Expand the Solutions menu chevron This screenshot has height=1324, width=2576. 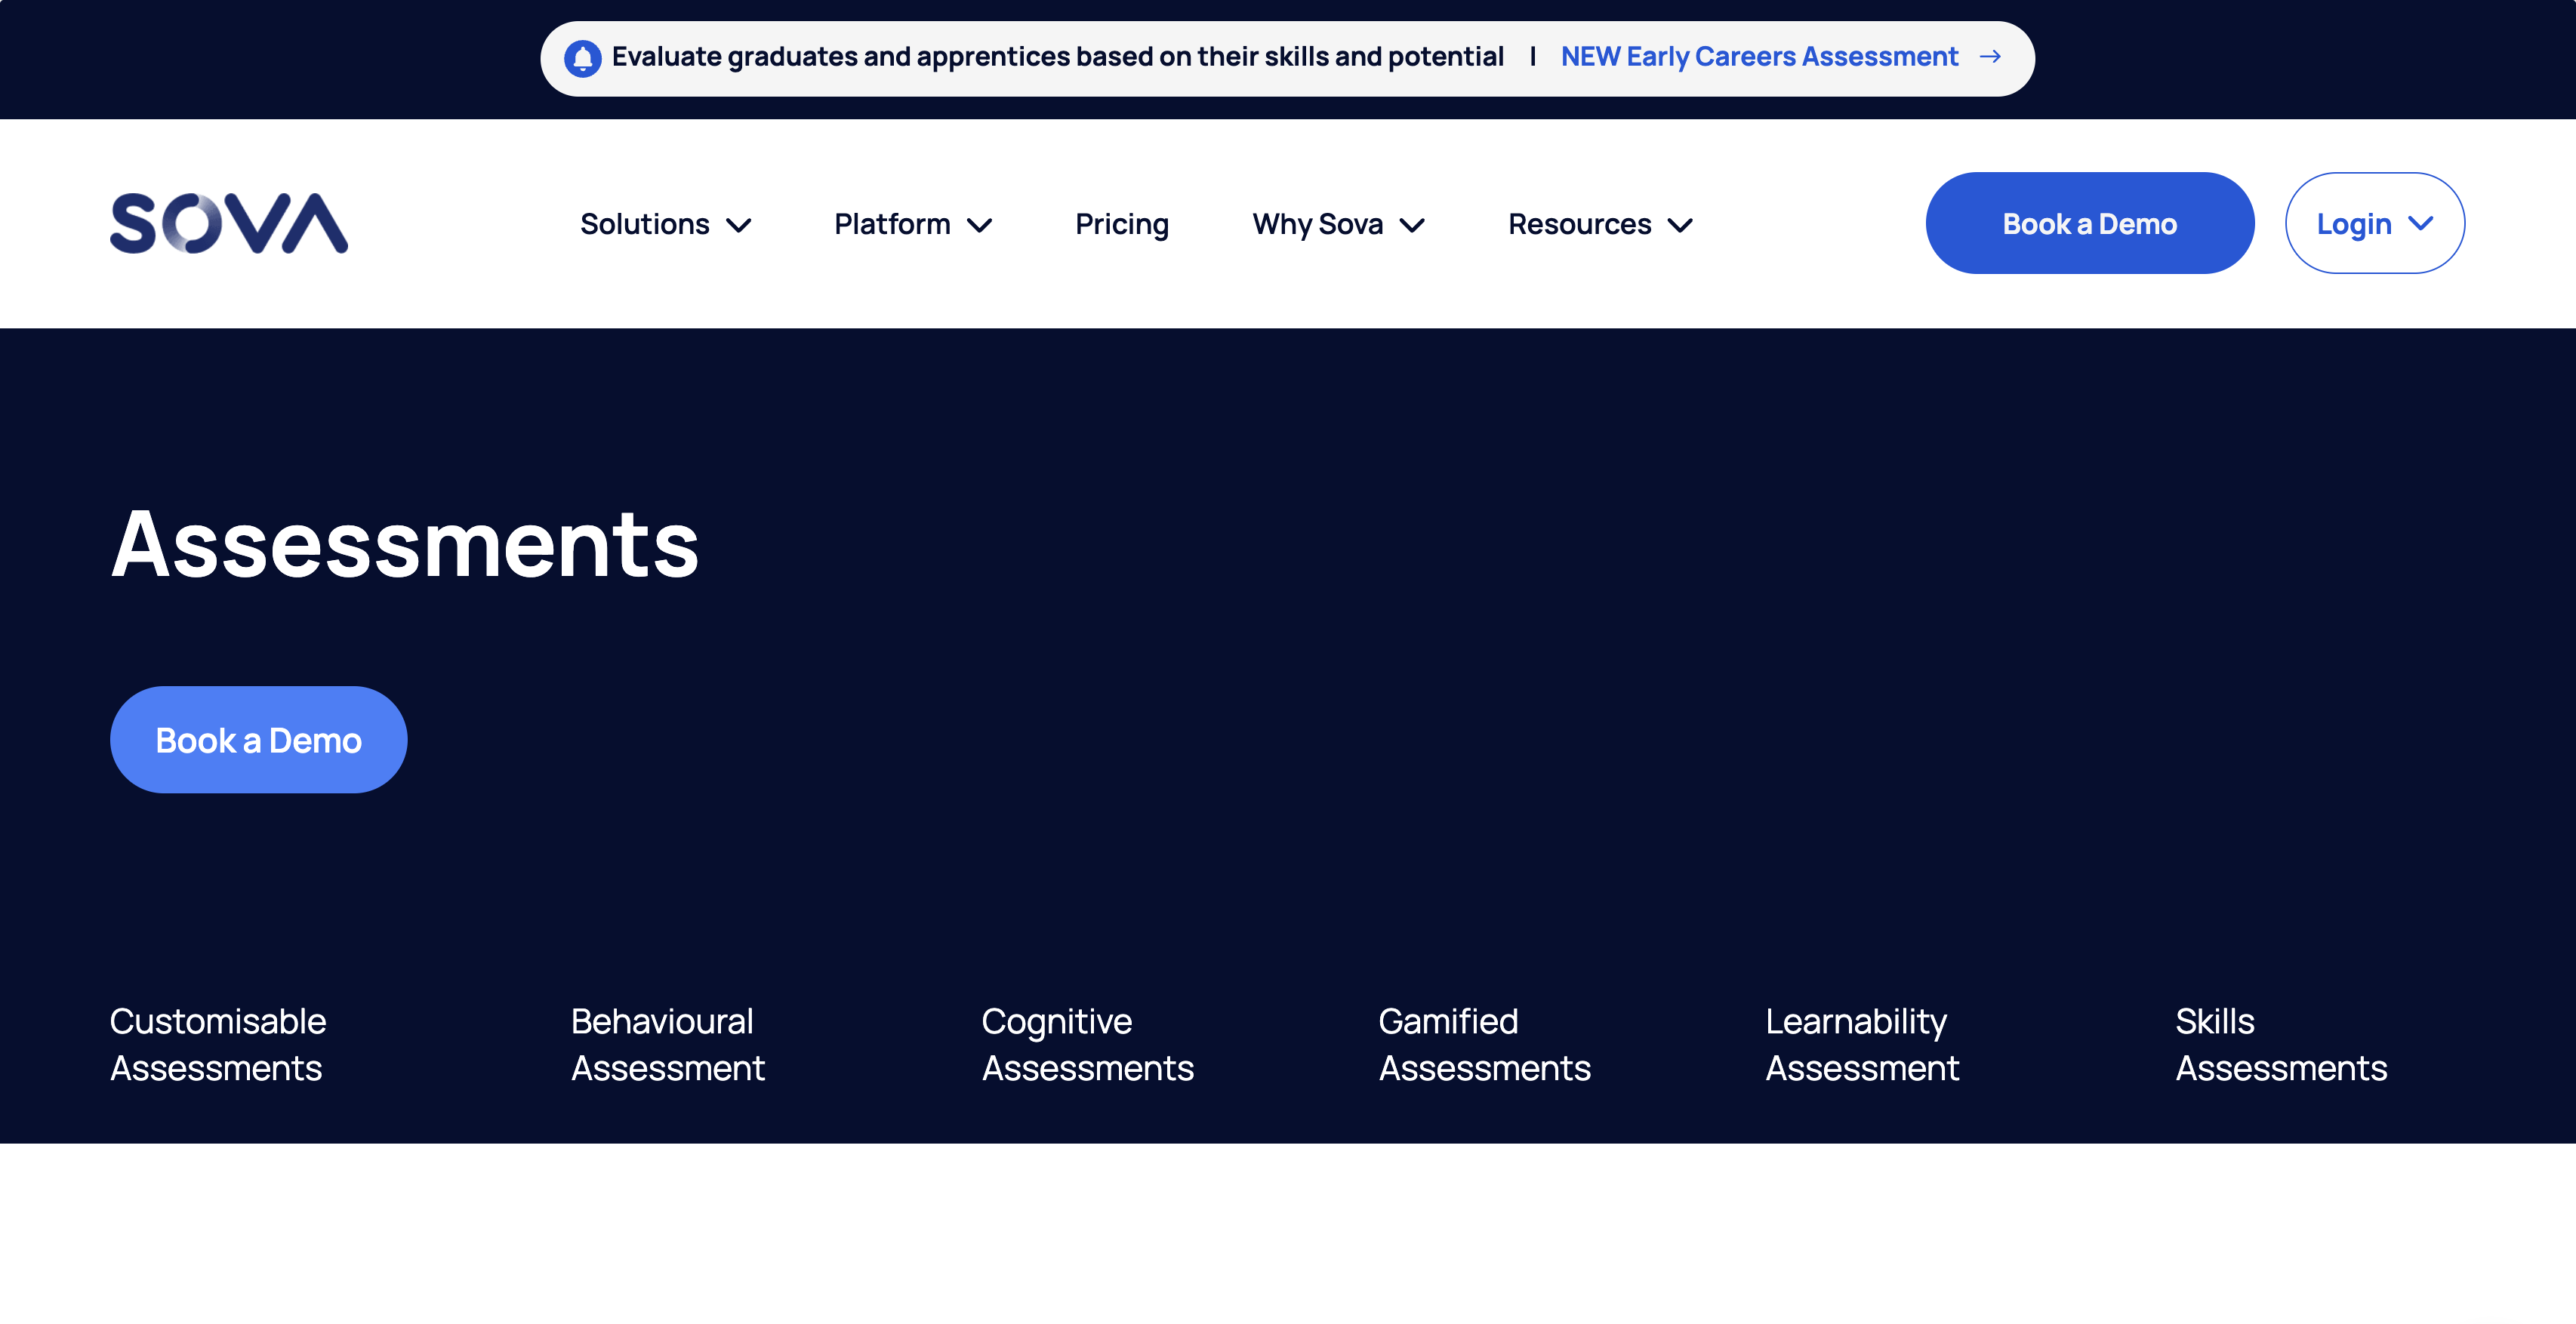point(739,225)
